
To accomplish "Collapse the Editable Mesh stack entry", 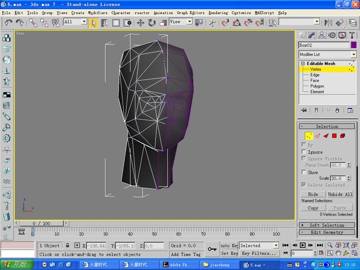I will coord(303,63).
